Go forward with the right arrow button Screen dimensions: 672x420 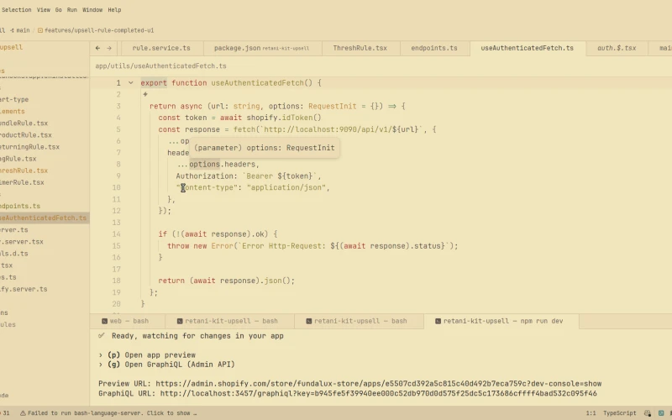pyautogui.click(x=109, y=48)
